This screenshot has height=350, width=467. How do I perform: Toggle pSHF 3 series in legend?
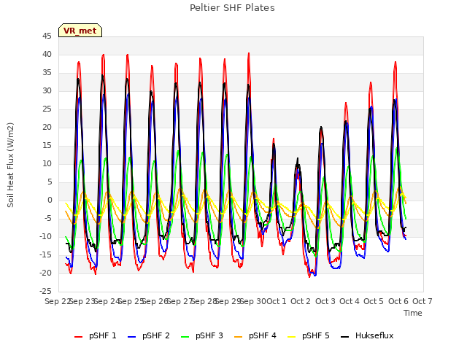click(x=202, y=335)
